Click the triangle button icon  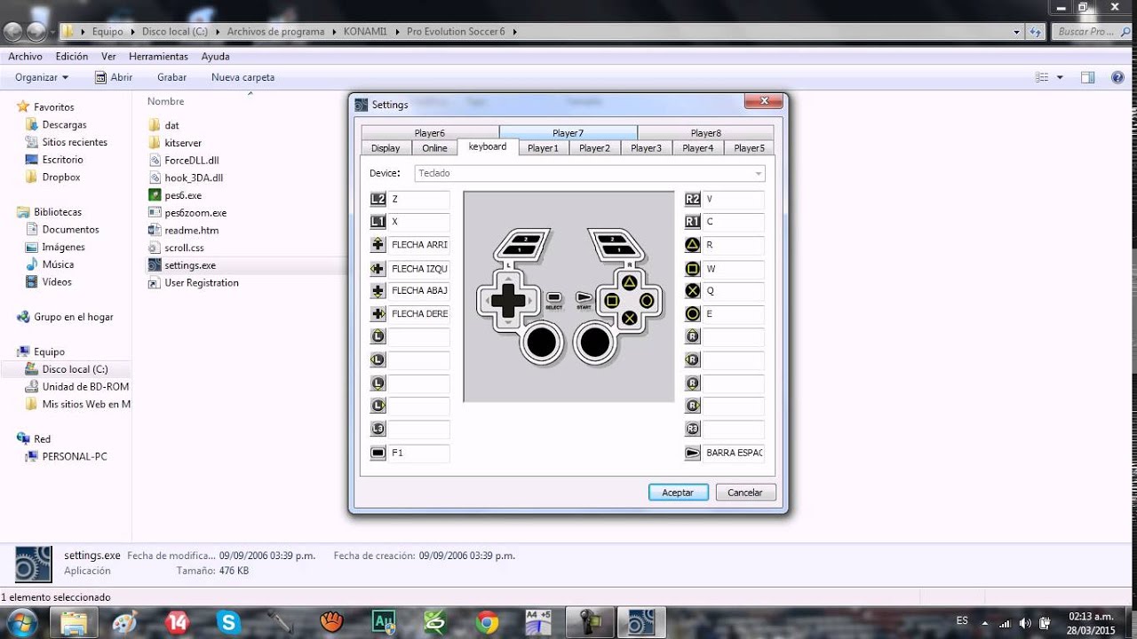coord(693,245)
